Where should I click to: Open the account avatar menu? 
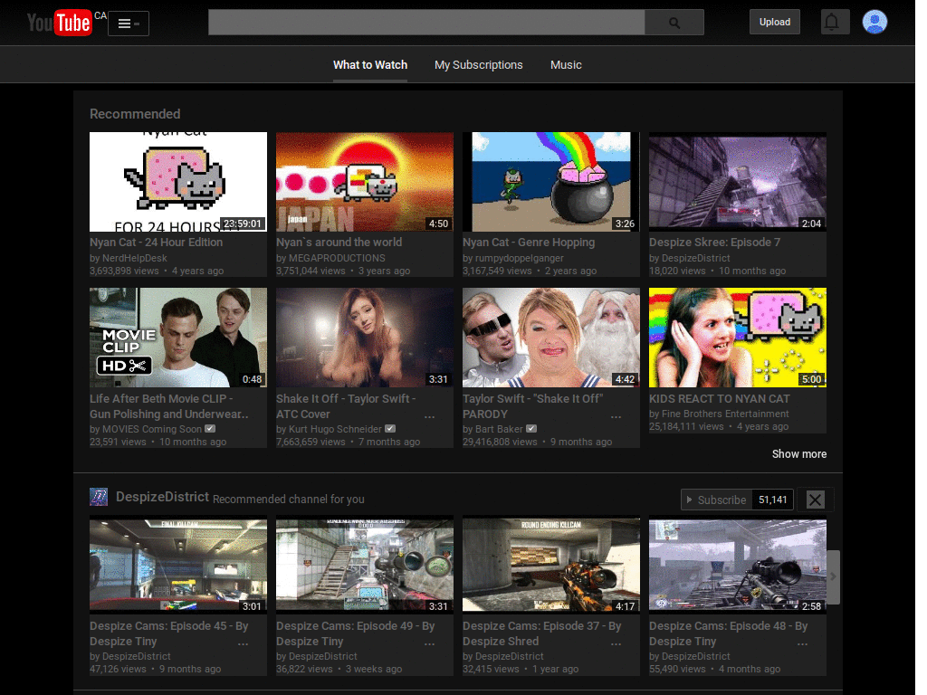point(874,23)
